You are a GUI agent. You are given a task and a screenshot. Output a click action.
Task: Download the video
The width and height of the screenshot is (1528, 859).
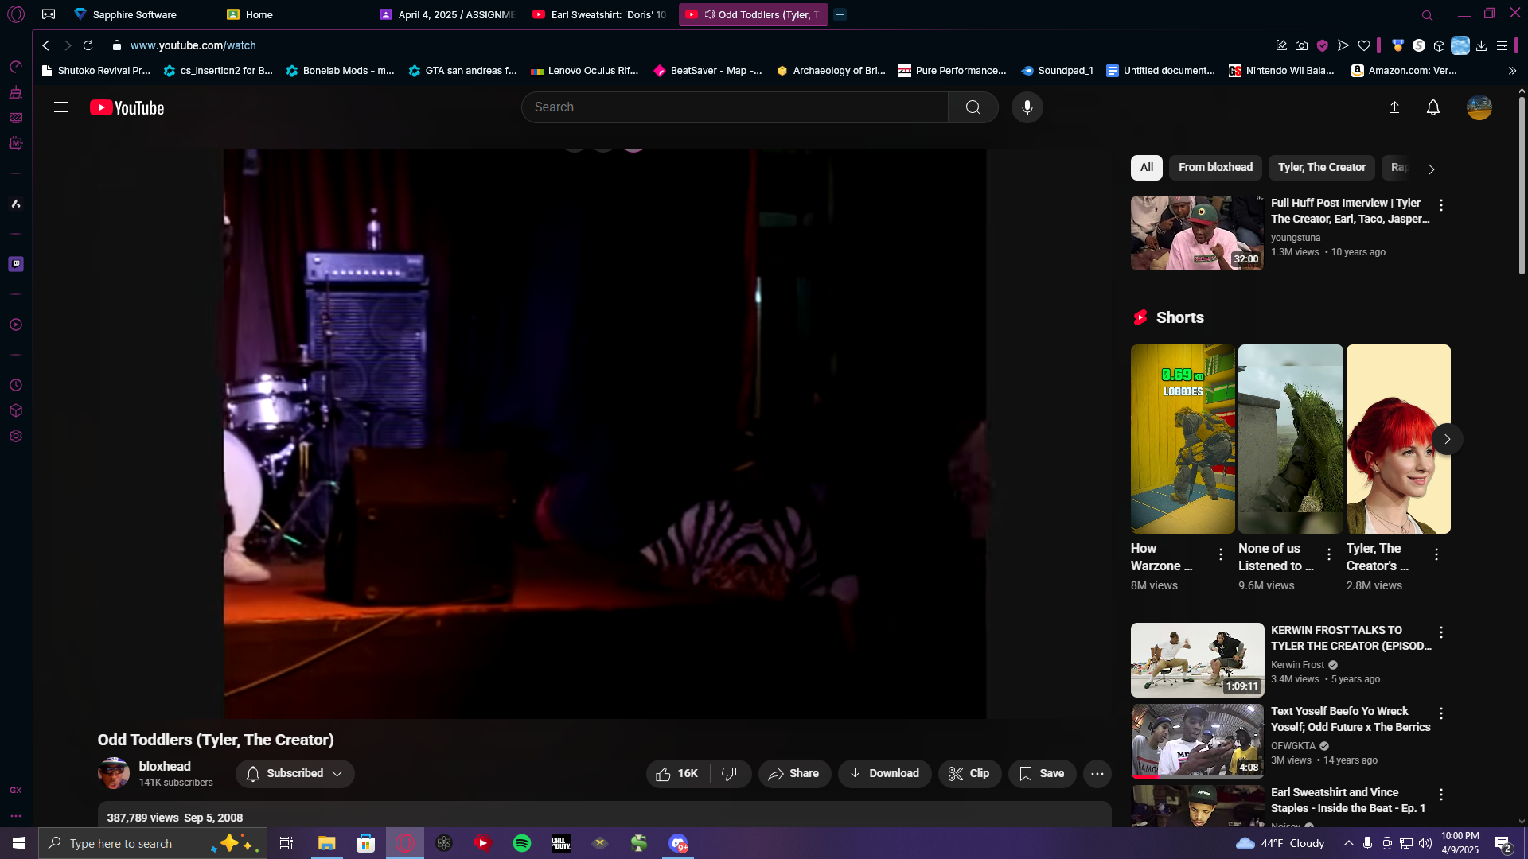[884, 773]
